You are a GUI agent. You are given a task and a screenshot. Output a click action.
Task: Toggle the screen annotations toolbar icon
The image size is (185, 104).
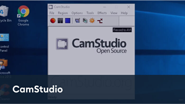pos(77,21)
